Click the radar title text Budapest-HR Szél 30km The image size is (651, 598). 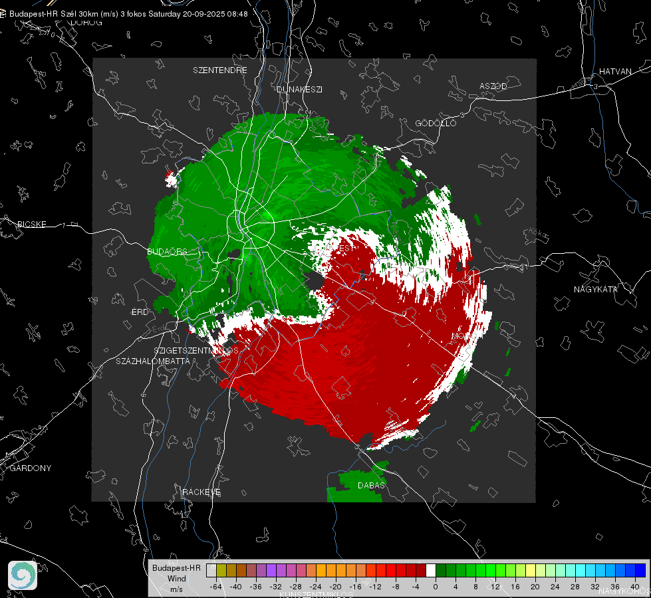[x=53, y=14]
